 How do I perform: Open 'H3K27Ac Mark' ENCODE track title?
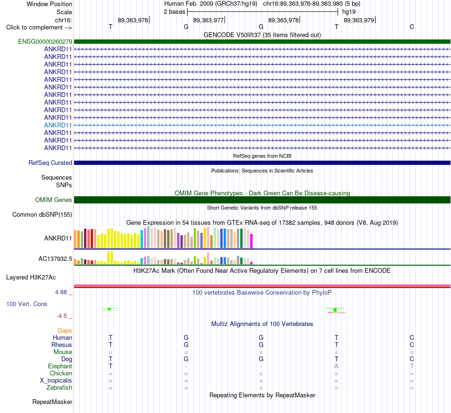(x=262, y=271)
